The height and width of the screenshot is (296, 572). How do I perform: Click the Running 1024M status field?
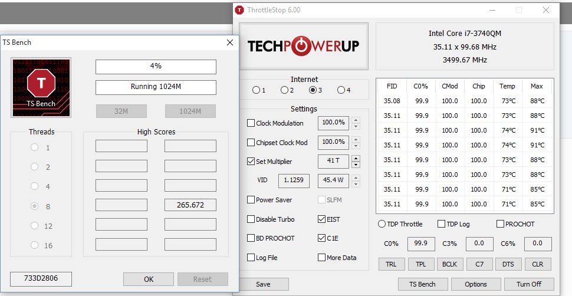[156, 87]
